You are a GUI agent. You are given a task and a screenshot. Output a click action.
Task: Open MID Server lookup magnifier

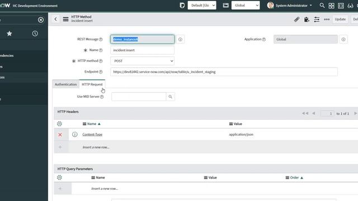(170, 97)
